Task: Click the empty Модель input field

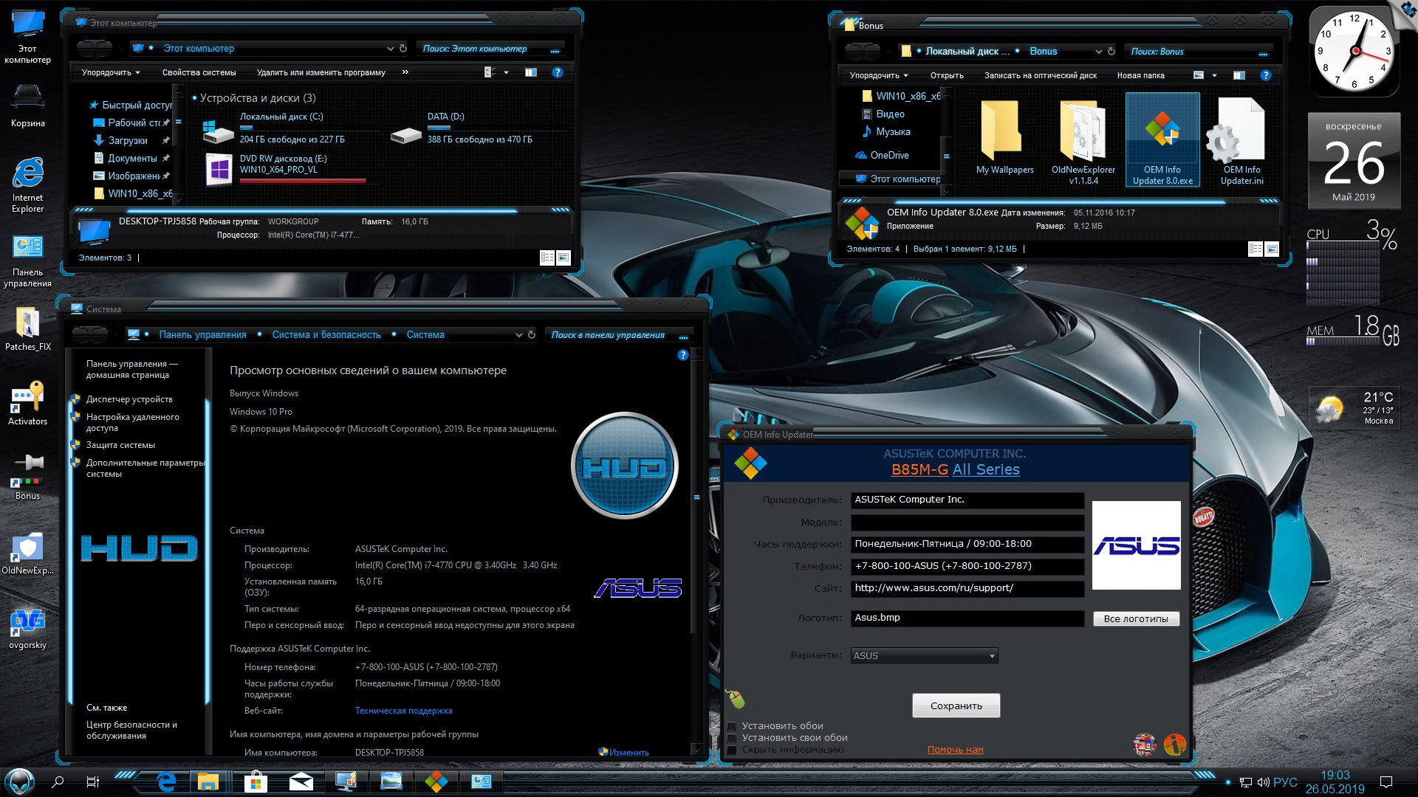Action: (x=967, y=522)
